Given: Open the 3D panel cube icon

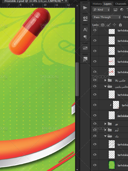Looking at the screenshot, I should coord(85,19).
